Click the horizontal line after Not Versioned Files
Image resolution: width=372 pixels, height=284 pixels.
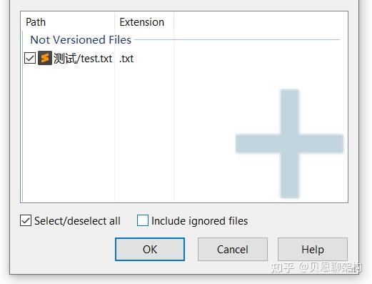coord(237,40)
